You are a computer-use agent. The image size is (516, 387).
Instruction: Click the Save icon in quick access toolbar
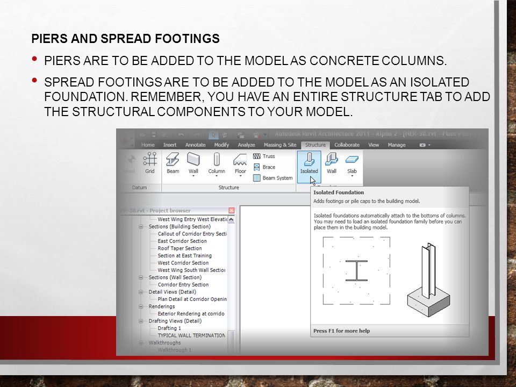tap(154, 134)
